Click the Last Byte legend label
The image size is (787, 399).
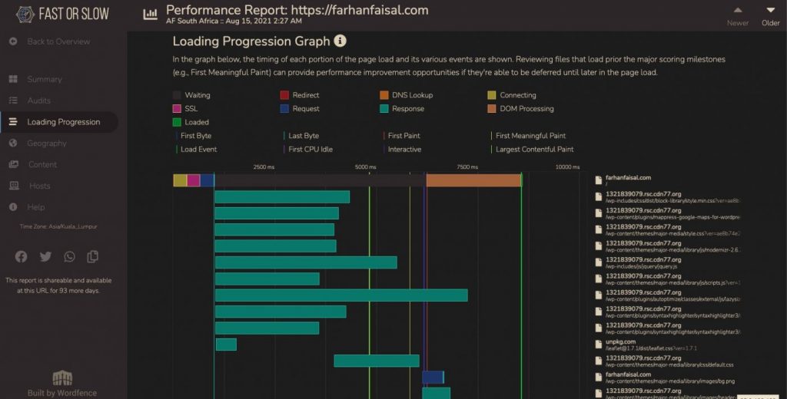click(303, 136)
